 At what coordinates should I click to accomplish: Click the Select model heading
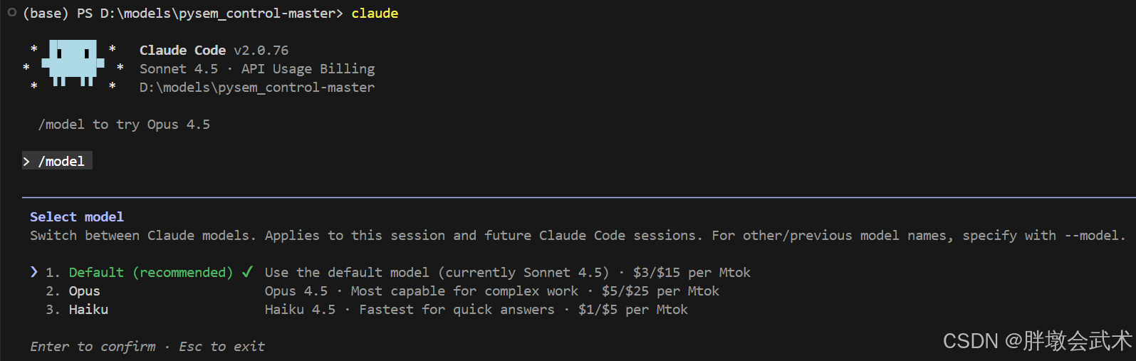click(77, 217)
